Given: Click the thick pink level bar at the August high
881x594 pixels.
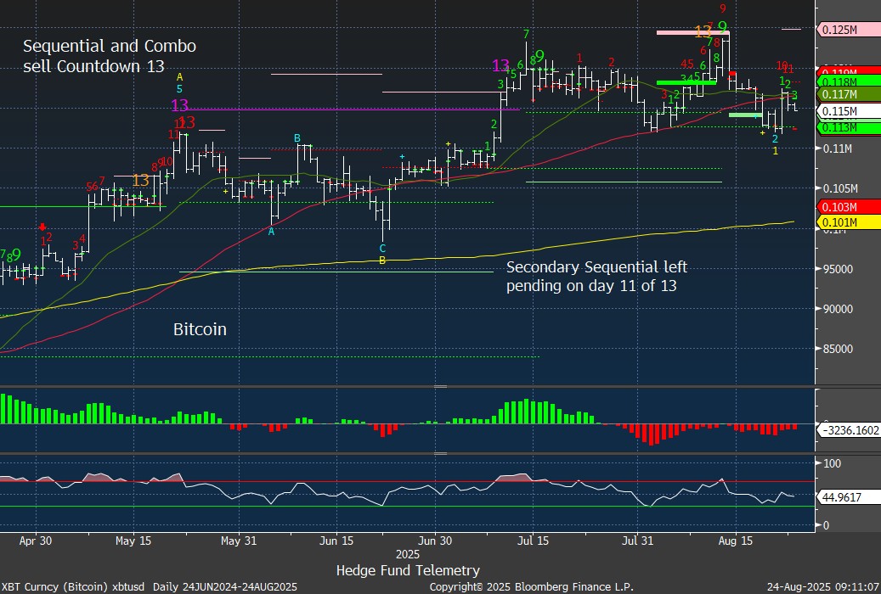Looking at the screenshot, I should coord(692,32).
